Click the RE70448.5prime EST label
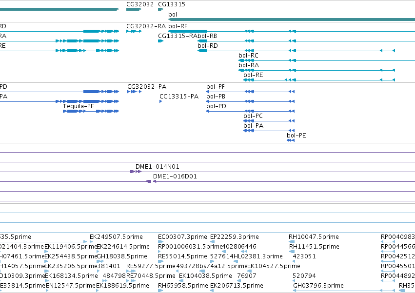Screen dimensions: 415x293 pos(151,276)
